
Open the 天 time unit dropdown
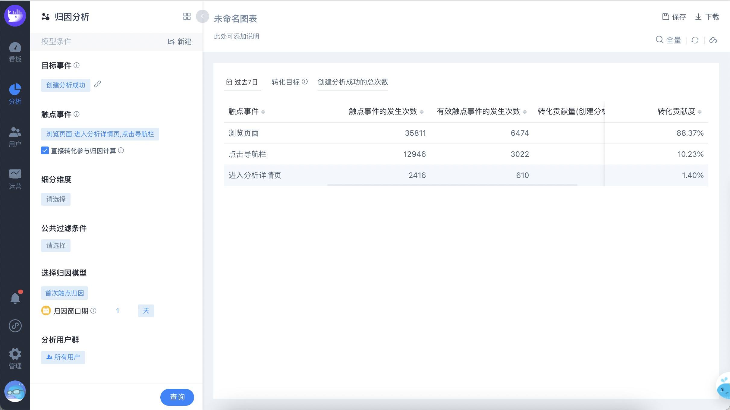tap(146, 311)
